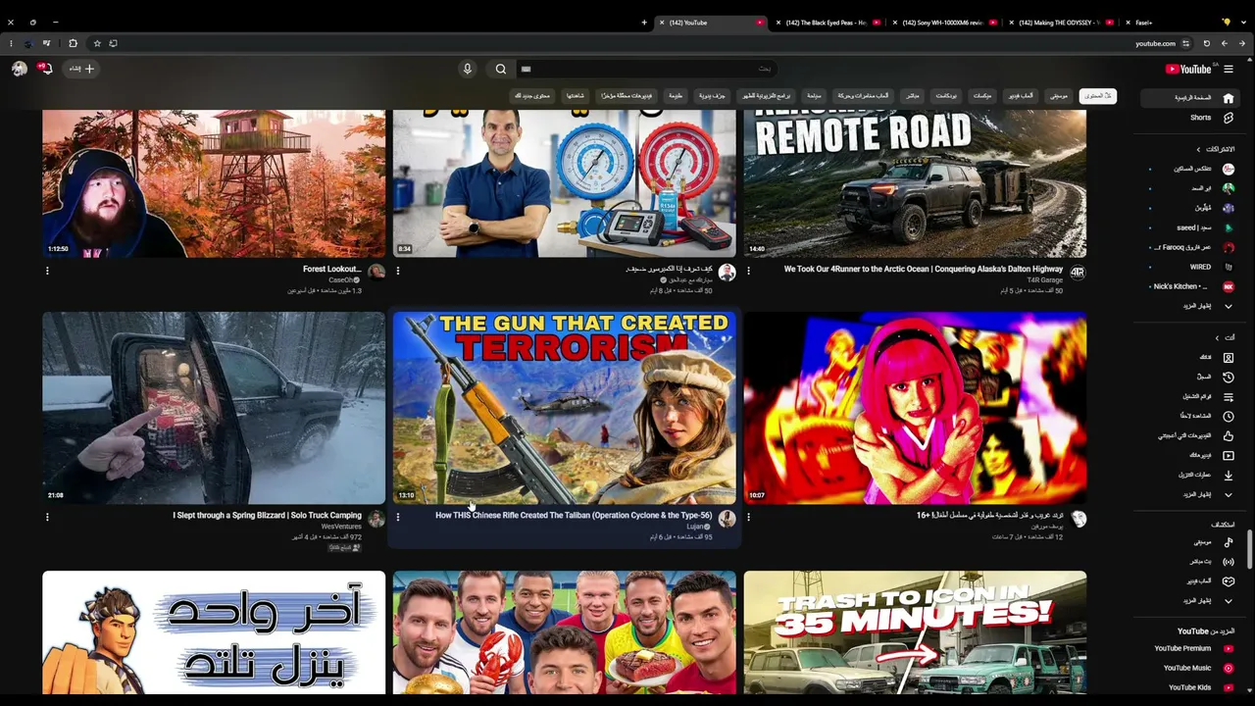Screen dimensions: 1255x706
Task: Play the Forest Lookout tower thumbnail
Action: click(214, 183)
